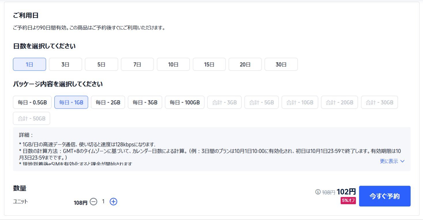This screenshot has width=423, height=220.
Task: Expand details with 更に表示 chevron
Action: click(392, 161)
